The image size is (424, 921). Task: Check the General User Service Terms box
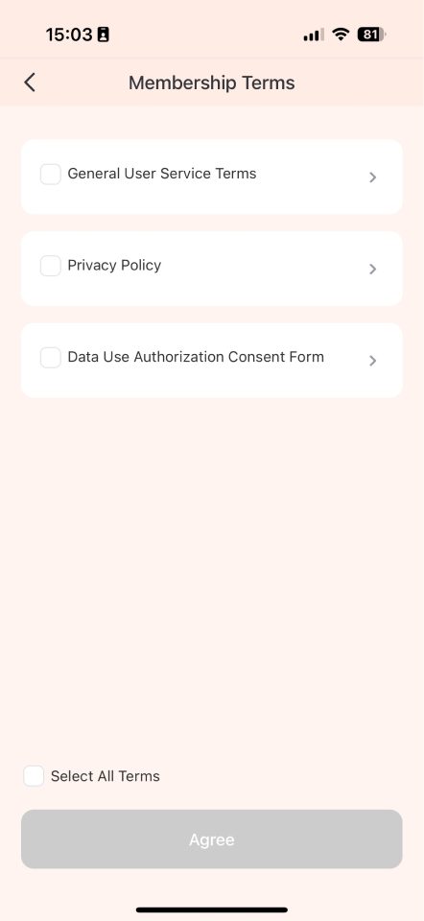(51, 175)
